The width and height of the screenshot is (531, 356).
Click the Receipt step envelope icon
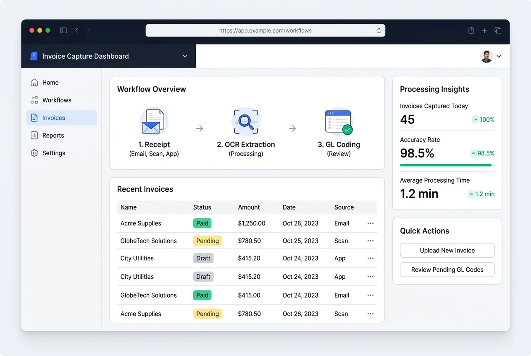click(x=154, y=121)
